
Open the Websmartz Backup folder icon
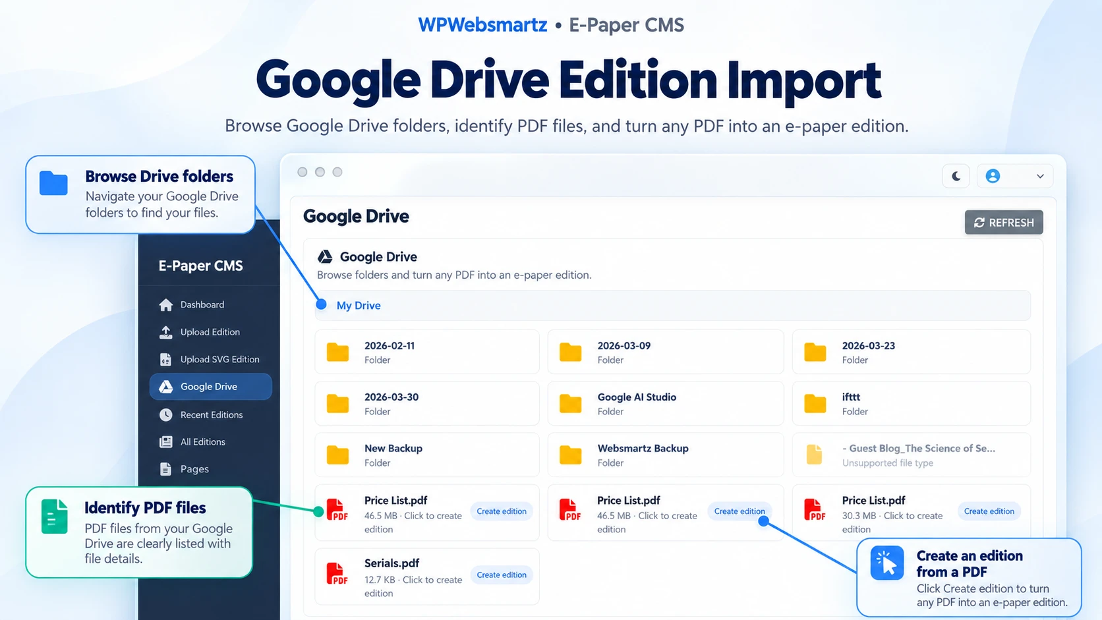[571, 455]
